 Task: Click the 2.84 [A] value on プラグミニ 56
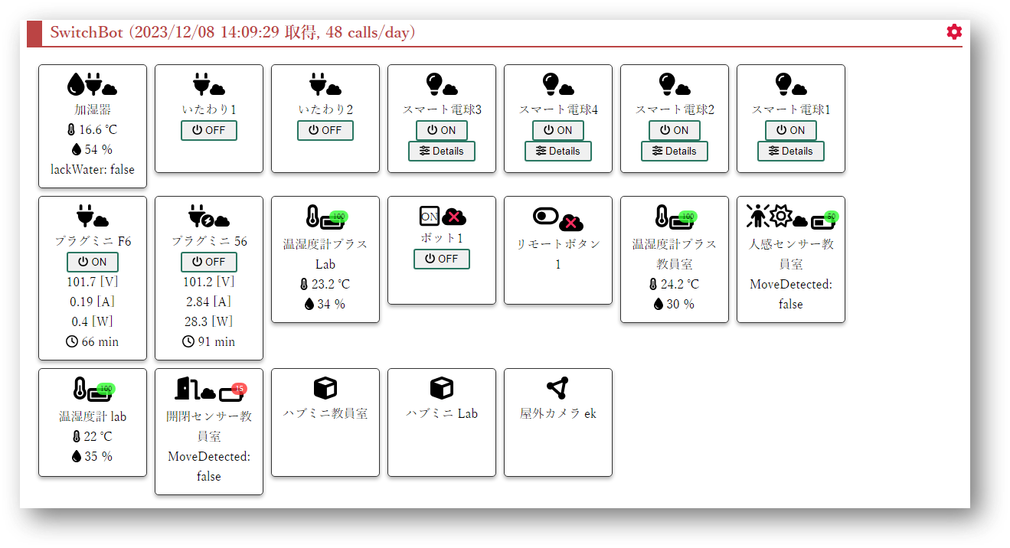click(209, 302)
